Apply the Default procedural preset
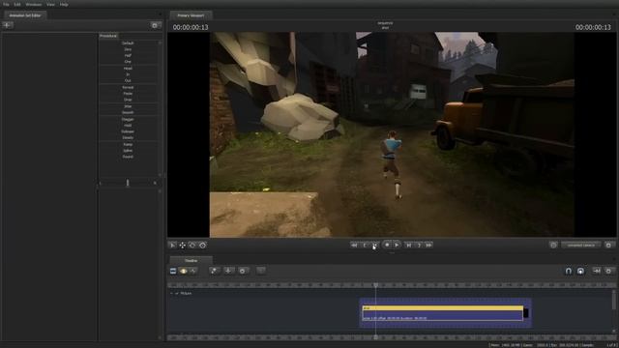Image resolution: width=619 pixels, height=348 pixels. (128, 43)
